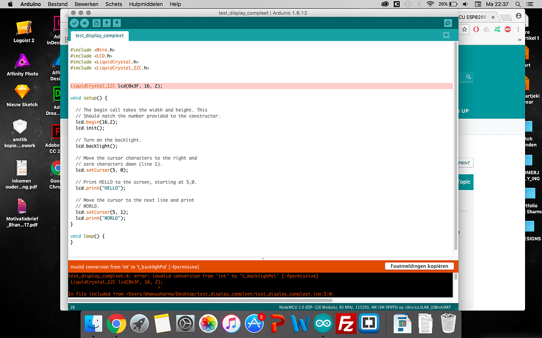Open System Preferences from the dock

click(x=185, y=324)
